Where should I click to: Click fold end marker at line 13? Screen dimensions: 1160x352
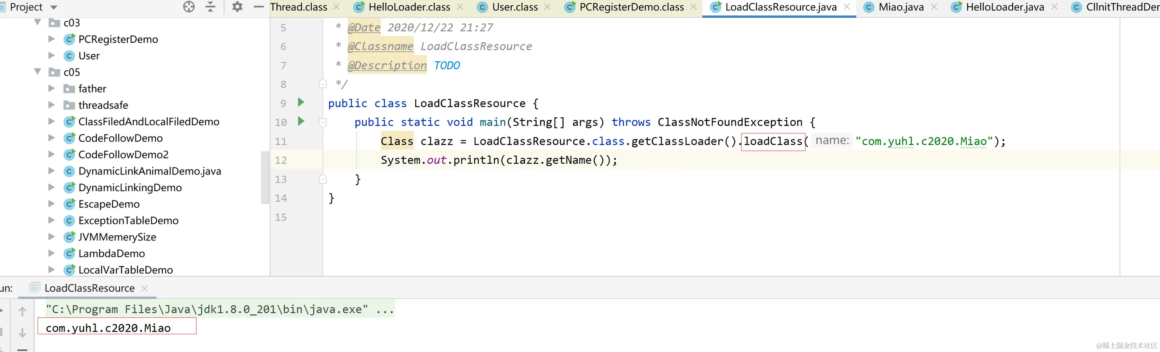point(323,179)
